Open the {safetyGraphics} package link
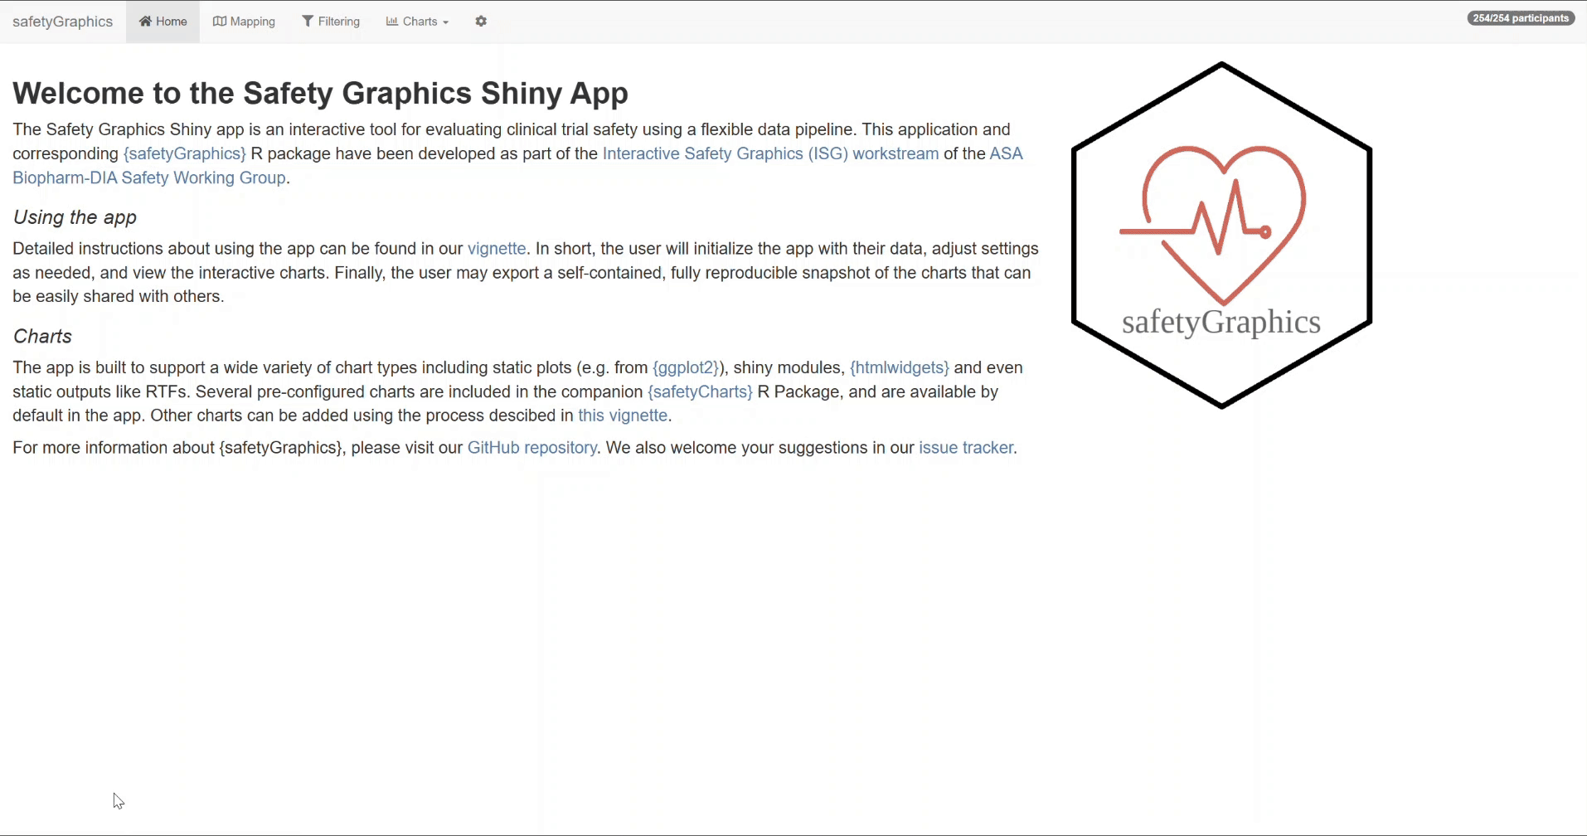This screenshot has height=836, width=1587. tap(185, 153)
